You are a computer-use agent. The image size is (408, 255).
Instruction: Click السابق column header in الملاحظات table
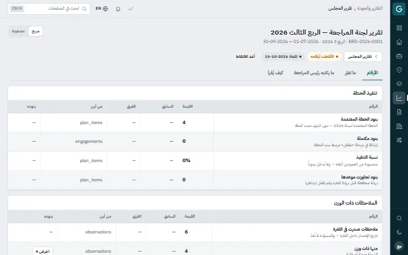[x=169, y=216]
